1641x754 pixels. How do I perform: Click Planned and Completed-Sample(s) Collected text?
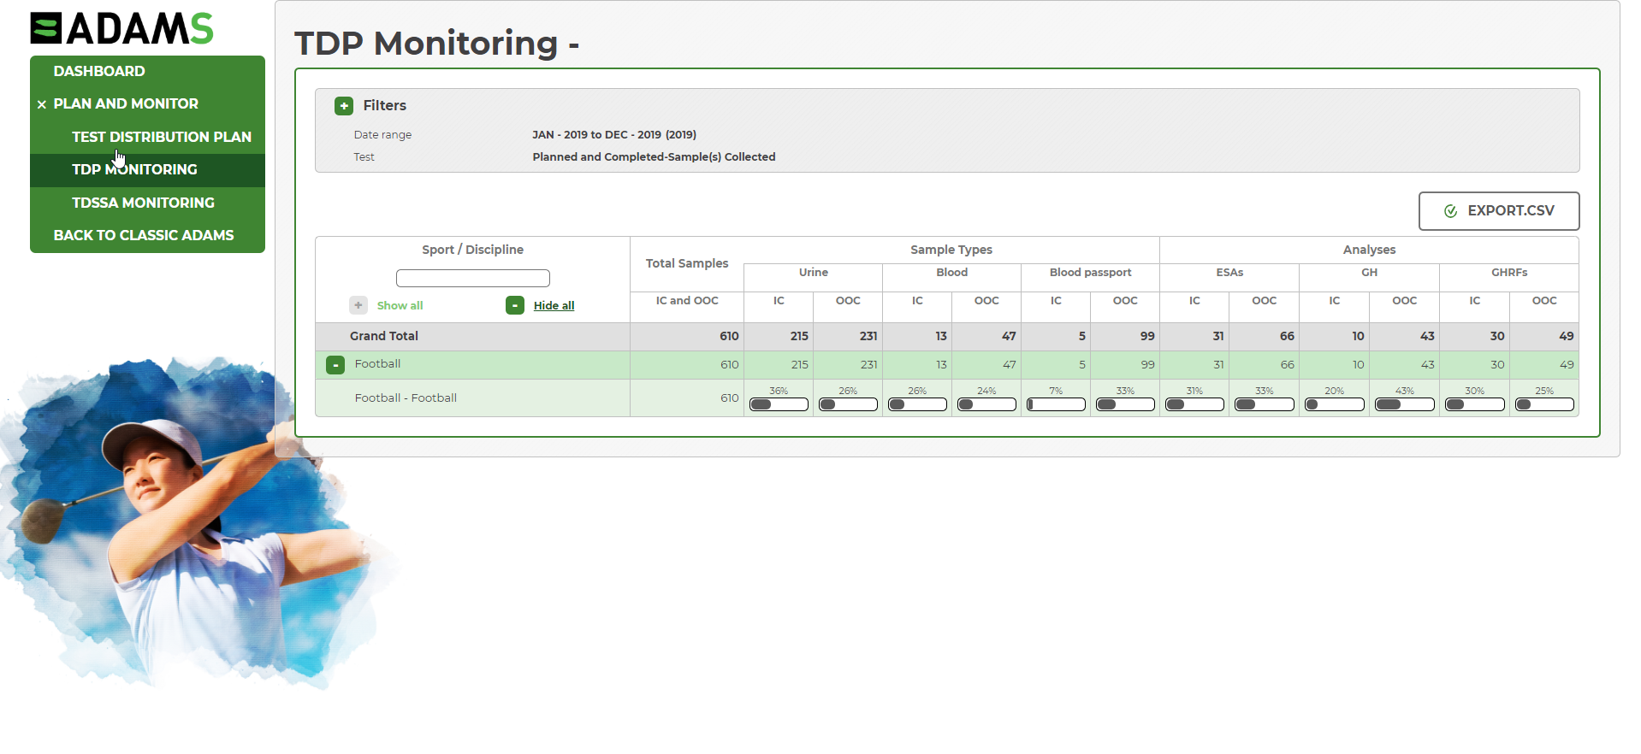click(x=654, y=157)
